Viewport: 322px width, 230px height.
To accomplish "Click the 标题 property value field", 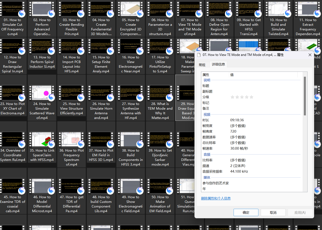I will [265, 86].
